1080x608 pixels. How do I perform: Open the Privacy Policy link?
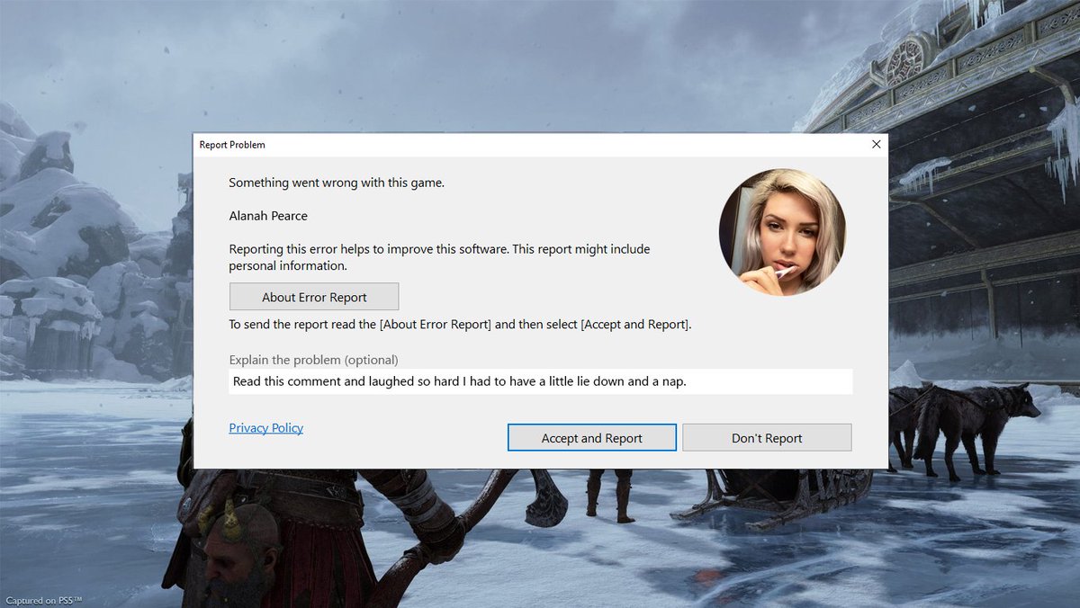pos(265,428)
